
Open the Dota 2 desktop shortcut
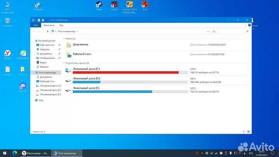(114, 6)
